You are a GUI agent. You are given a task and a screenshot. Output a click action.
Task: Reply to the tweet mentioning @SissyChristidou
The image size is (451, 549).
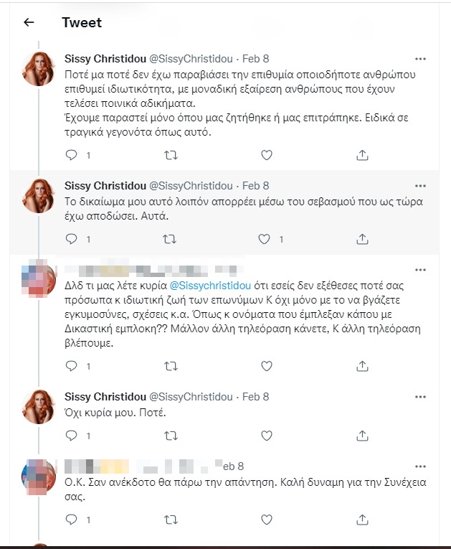(x=71, y=366)
